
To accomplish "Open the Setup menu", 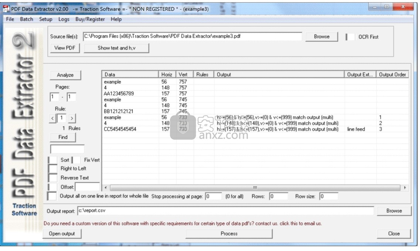I will [45, 19].
